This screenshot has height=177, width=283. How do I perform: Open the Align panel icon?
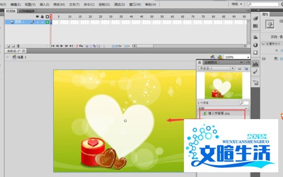(x=255, y=37)
